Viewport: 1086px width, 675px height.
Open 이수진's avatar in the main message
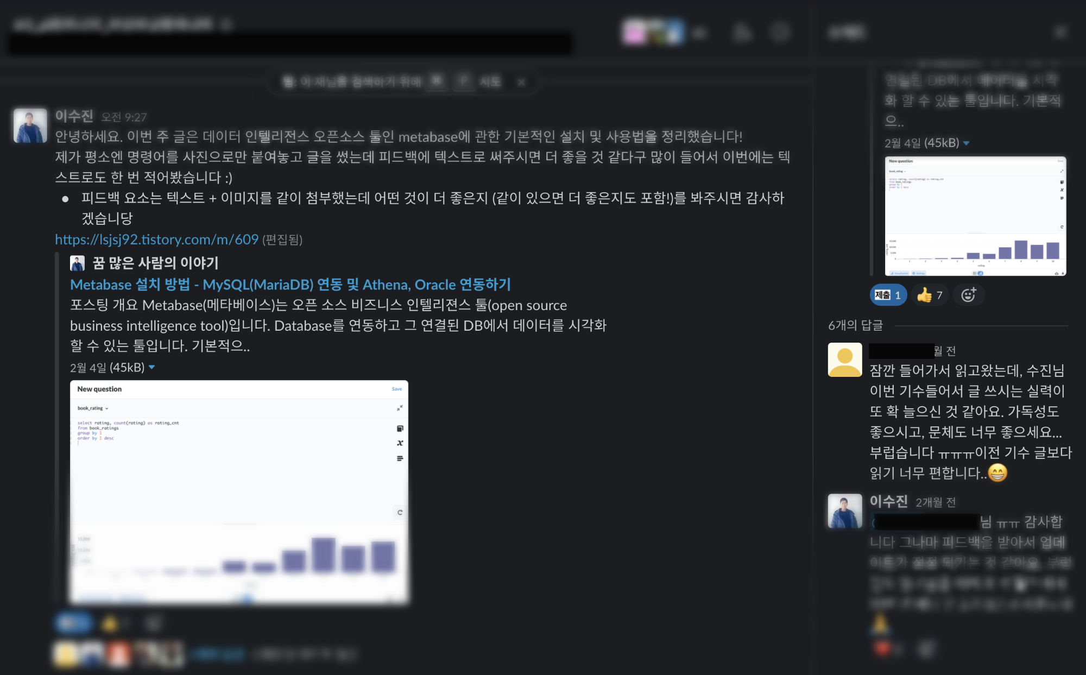(30, 125)
